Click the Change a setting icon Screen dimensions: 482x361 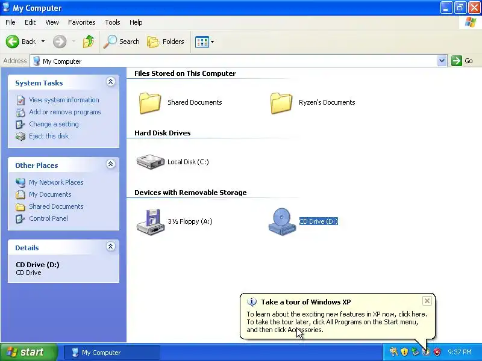coord(20,125)
